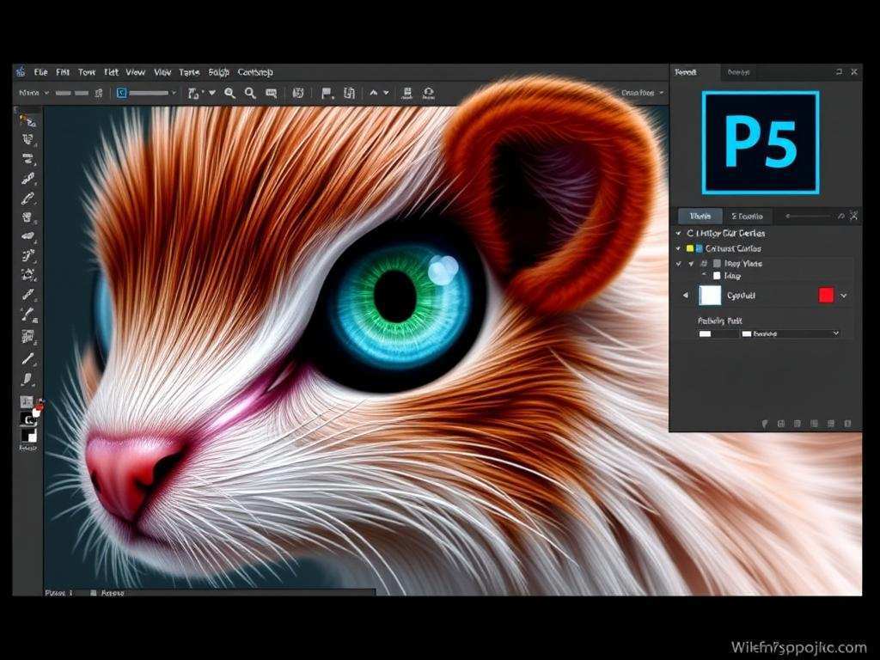The width and height of the screenshot is (880, 660).
Task: Switch to the "Vlaeis" panel tab
Action: click(700, 216)
